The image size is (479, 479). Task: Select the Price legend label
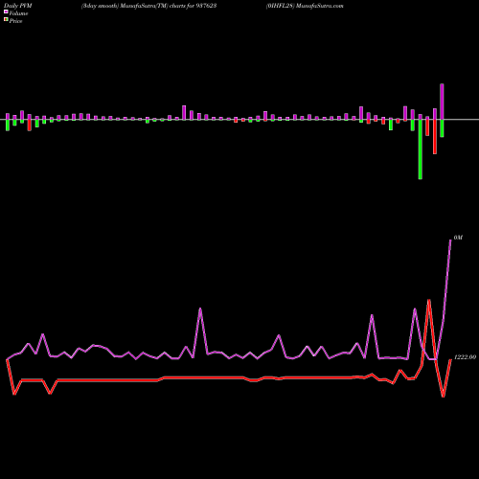pyautogui.click(x=15, y=21)
